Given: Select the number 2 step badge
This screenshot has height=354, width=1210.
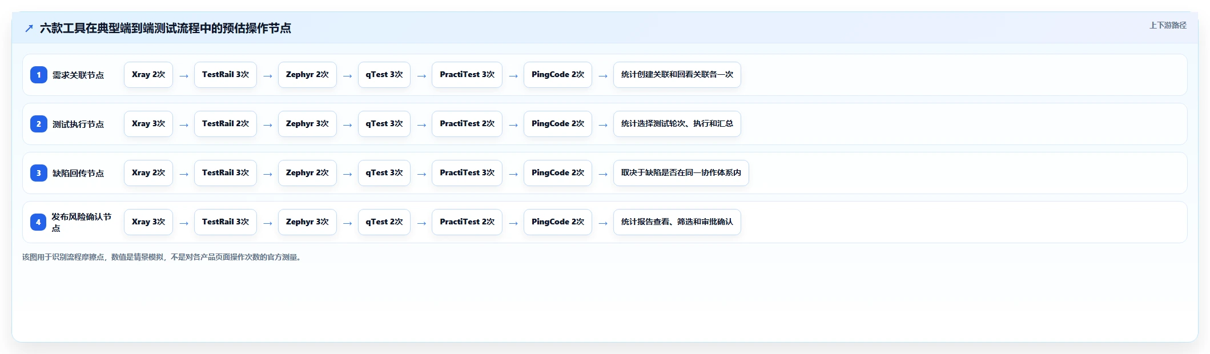Looking at the screenshot, I should click(39, 124).
